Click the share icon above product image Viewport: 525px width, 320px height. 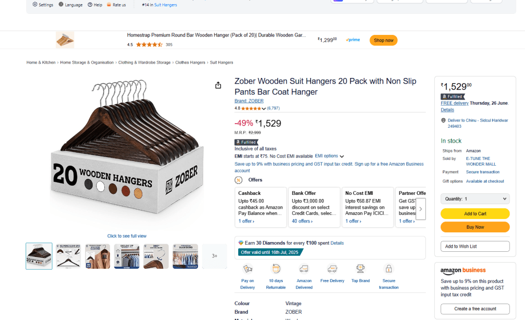click(x=218, y=85)
